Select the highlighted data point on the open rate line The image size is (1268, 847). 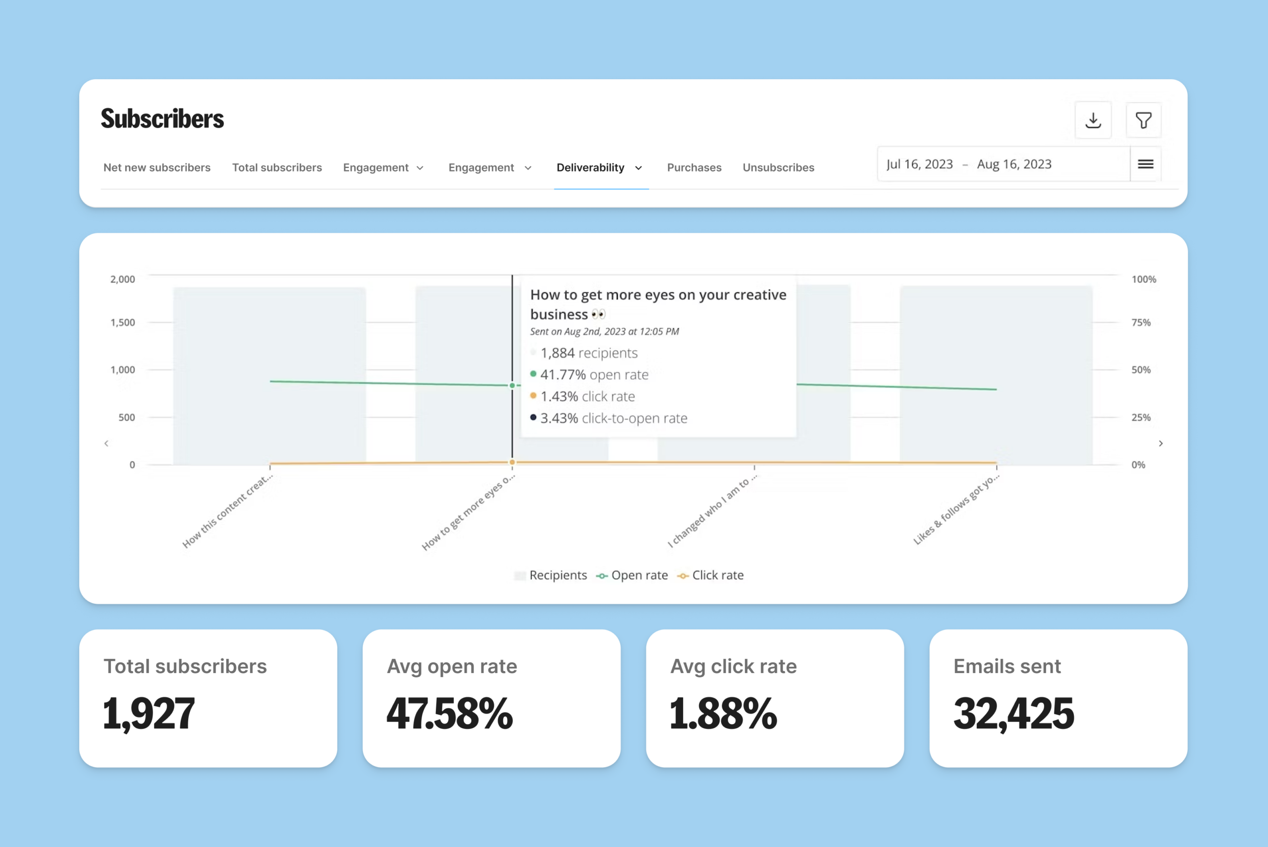[x=512, y=386]
